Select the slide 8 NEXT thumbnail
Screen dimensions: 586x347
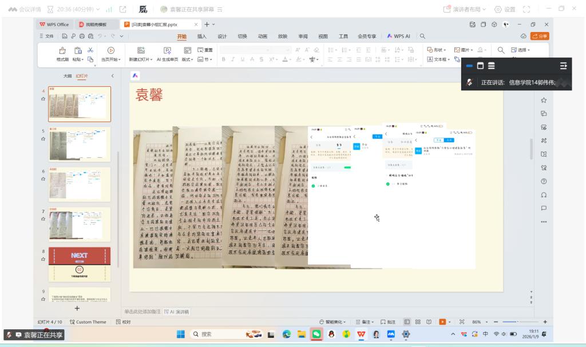80,264
